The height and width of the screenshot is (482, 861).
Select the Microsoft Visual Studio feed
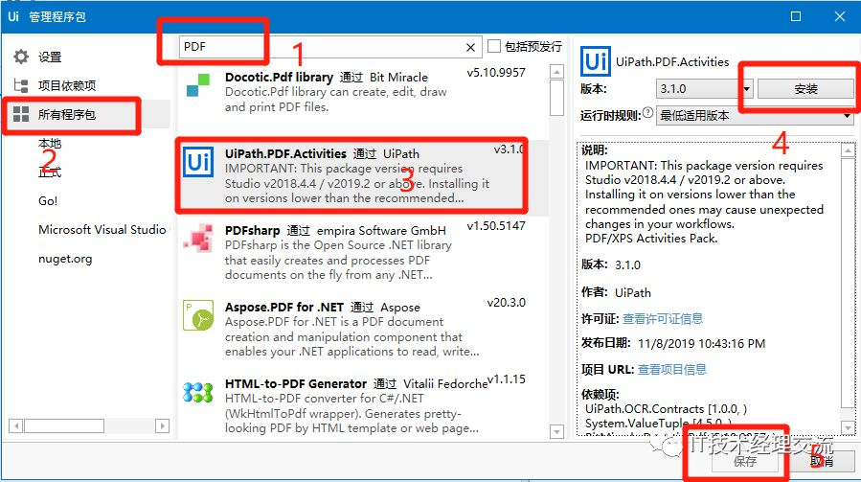click(102, 229)
